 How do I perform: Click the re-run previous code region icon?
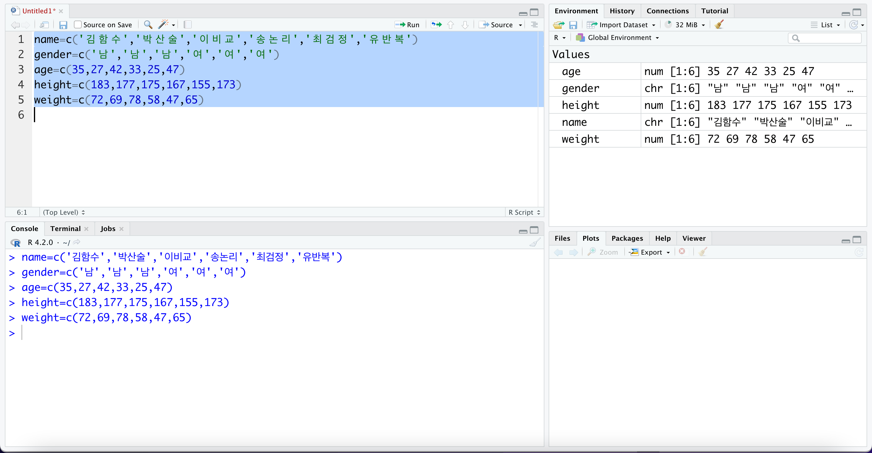click(x=436, y=25)
